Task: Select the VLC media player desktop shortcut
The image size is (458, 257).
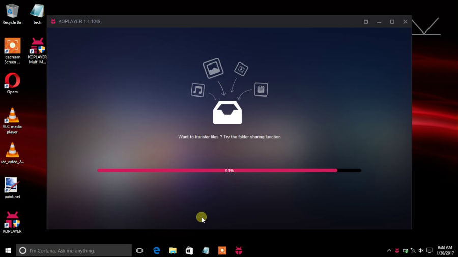Action: tap(12, 119)
